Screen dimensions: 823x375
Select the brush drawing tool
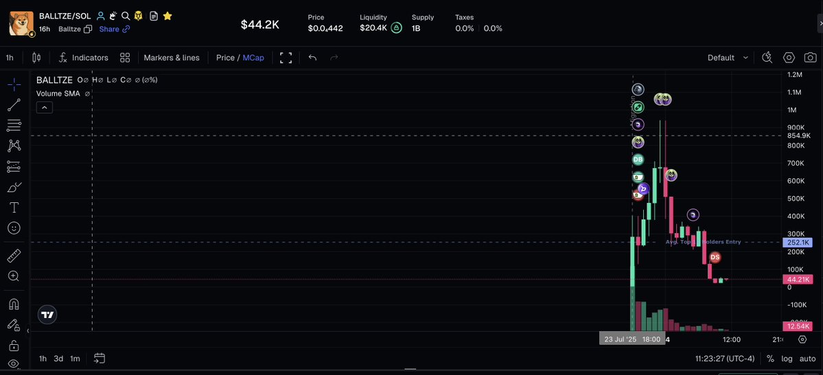point(14,187)
